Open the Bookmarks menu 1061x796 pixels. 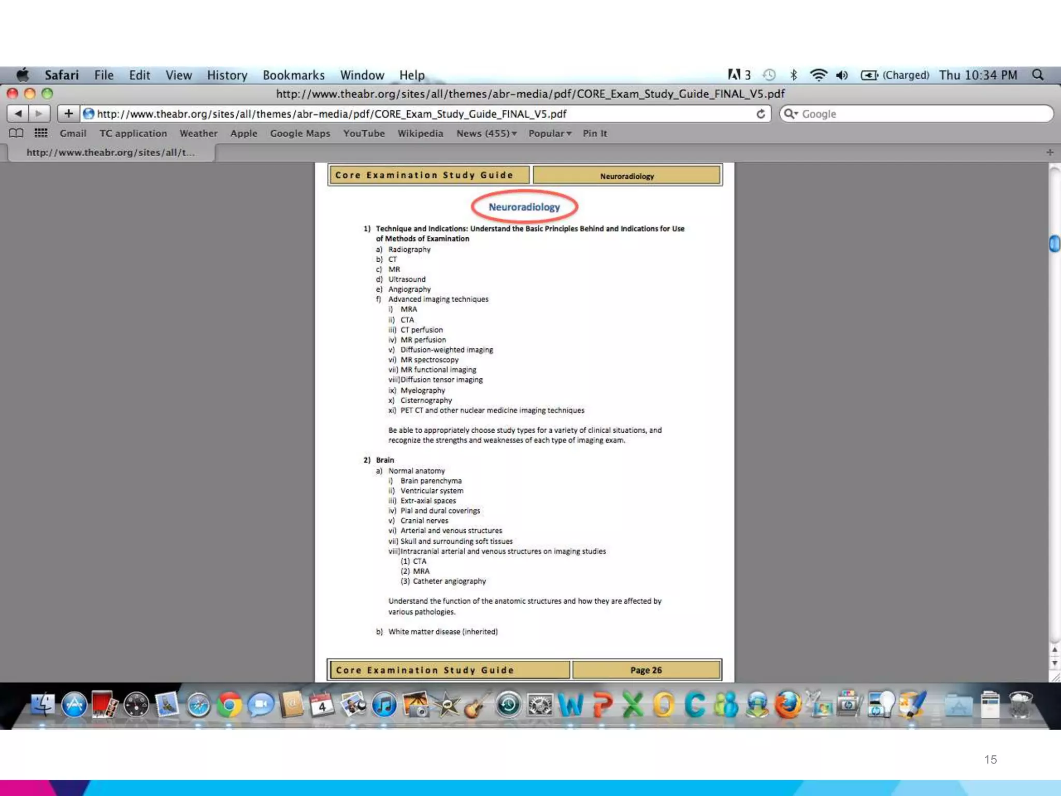tap(293, 75)
